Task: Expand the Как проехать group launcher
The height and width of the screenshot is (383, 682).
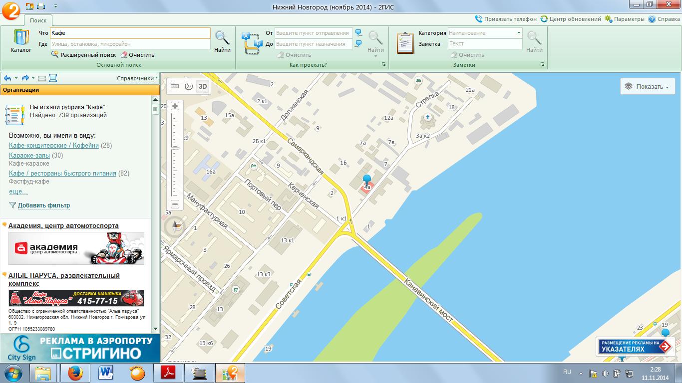Action: [x=384, y=65]
